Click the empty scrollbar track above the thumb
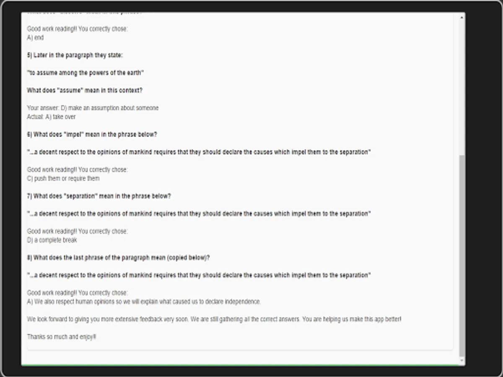 462,84
